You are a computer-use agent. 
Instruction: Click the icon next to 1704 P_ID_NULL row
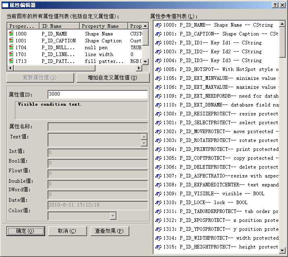(x=11, y=48)
